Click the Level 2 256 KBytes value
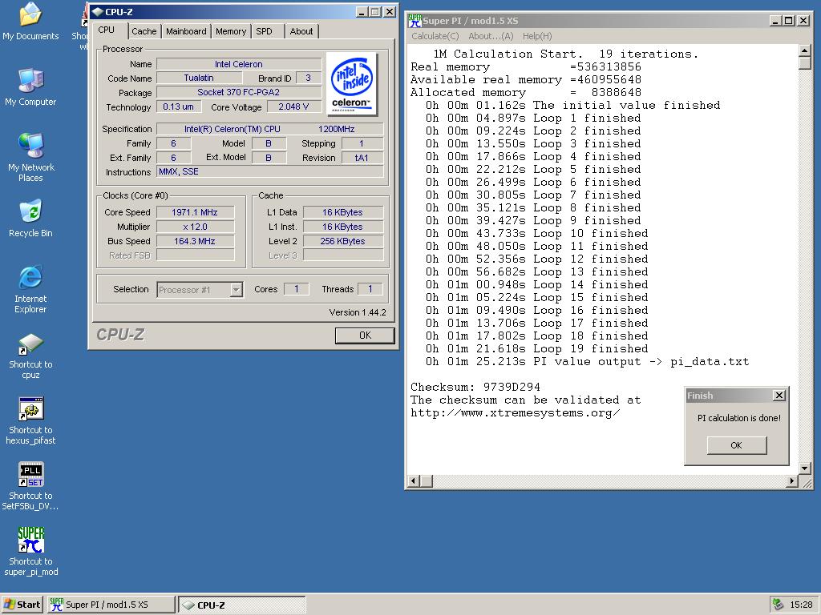Viewport: 821px width, 615px height. 343,241
